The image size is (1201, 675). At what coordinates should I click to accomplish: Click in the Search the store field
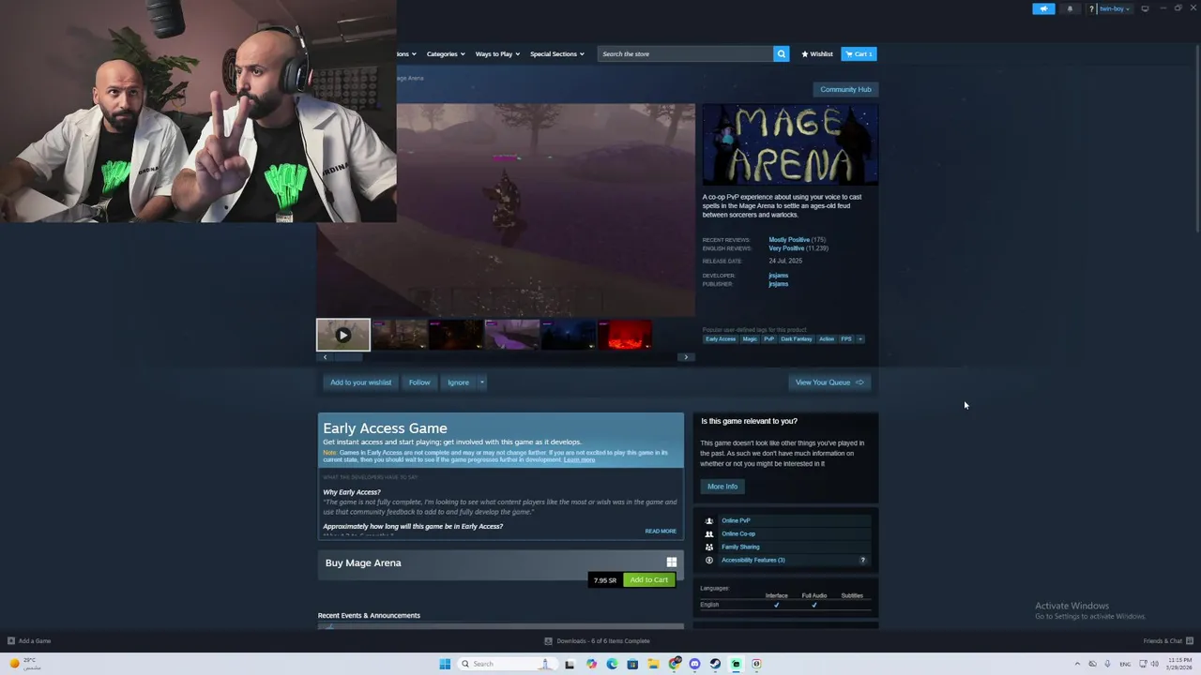[x=685, y=53]
